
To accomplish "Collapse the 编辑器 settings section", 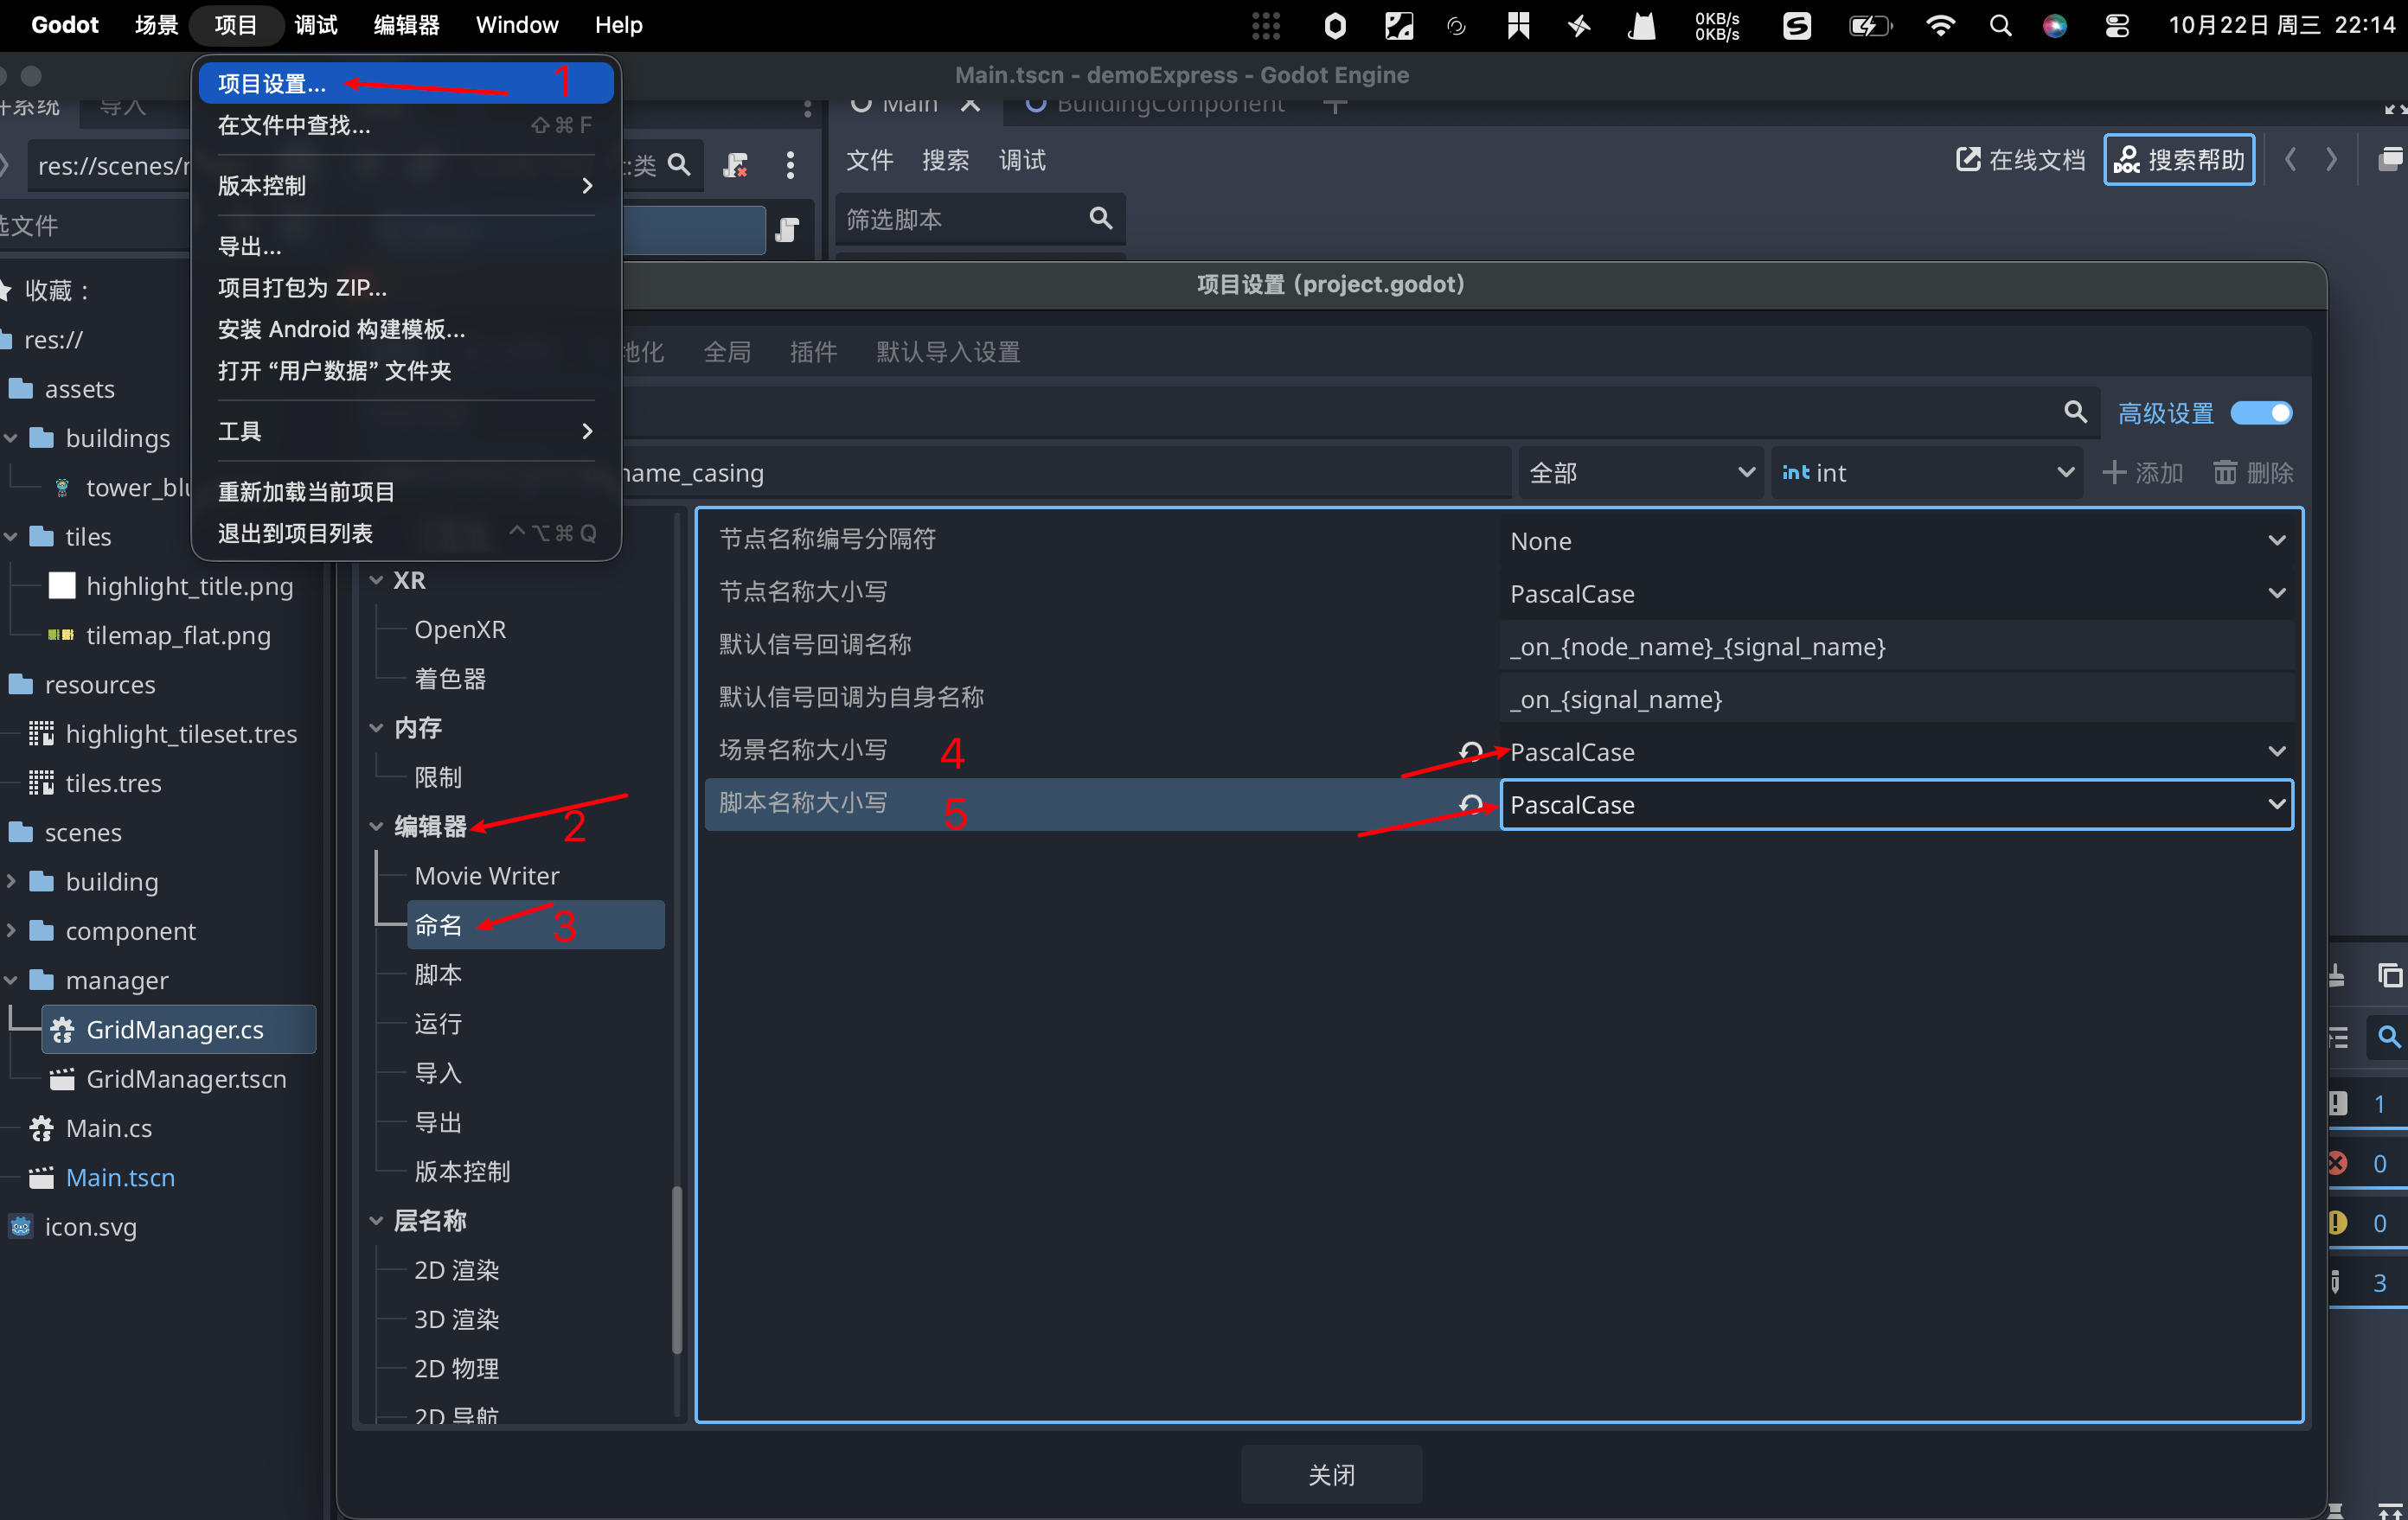I will (x=377, y=827).
